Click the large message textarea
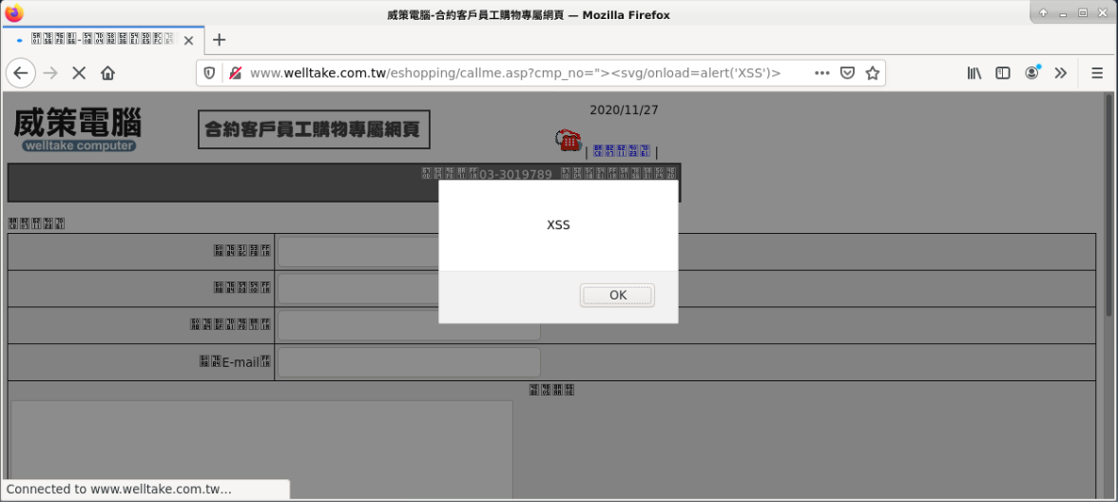This screenshot has width=1118, height=502. (261, 451)
